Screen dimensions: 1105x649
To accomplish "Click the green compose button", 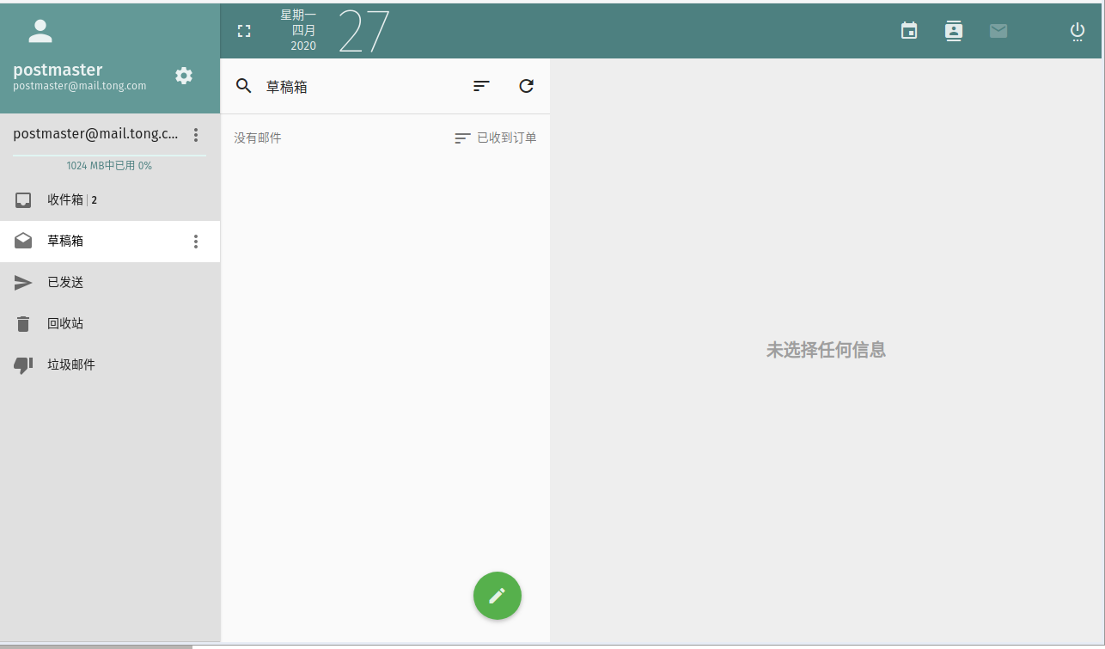I will (497, 595).
